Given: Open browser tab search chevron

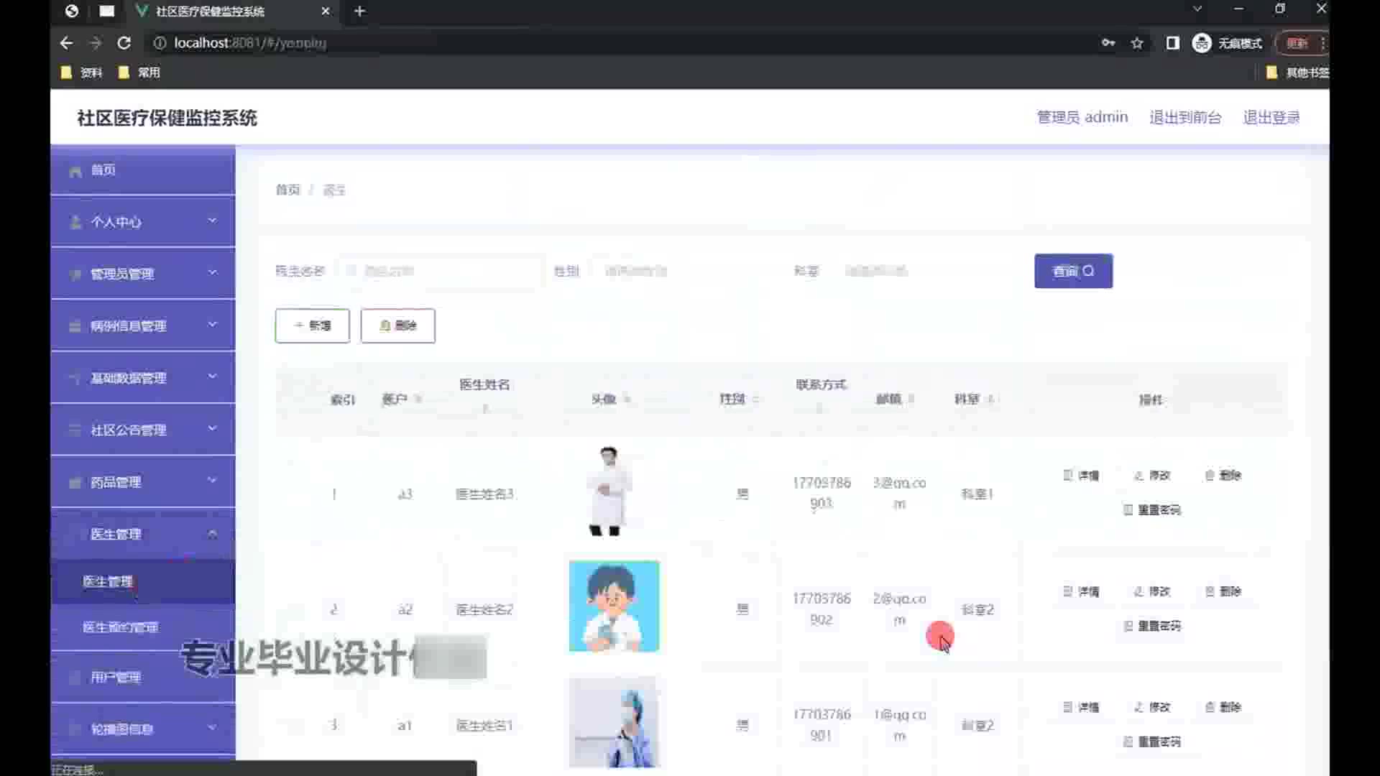Looking at the screenshot, I should coord(1197,9).
